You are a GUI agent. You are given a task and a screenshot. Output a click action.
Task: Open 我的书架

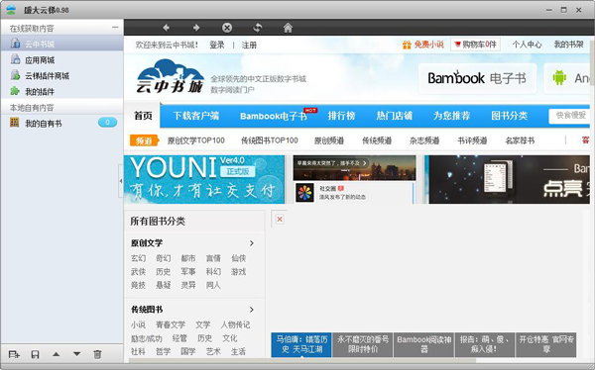[568, 45]
